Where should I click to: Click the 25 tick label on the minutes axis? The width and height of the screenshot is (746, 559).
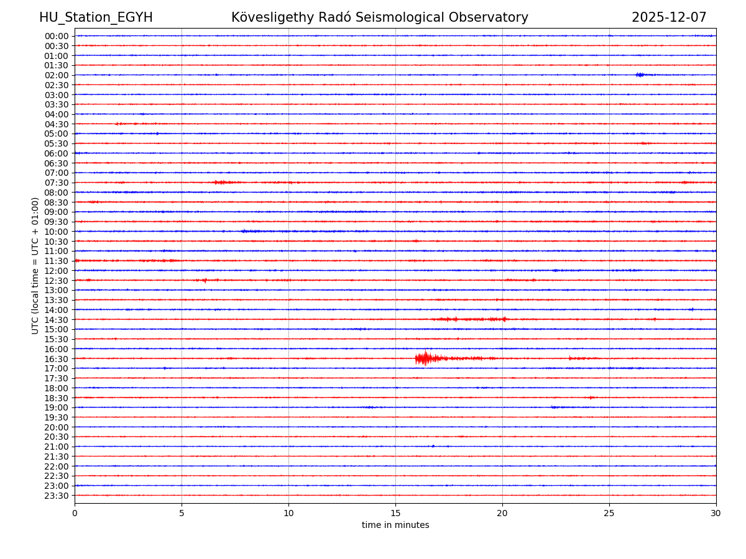(x=609, y=513)
